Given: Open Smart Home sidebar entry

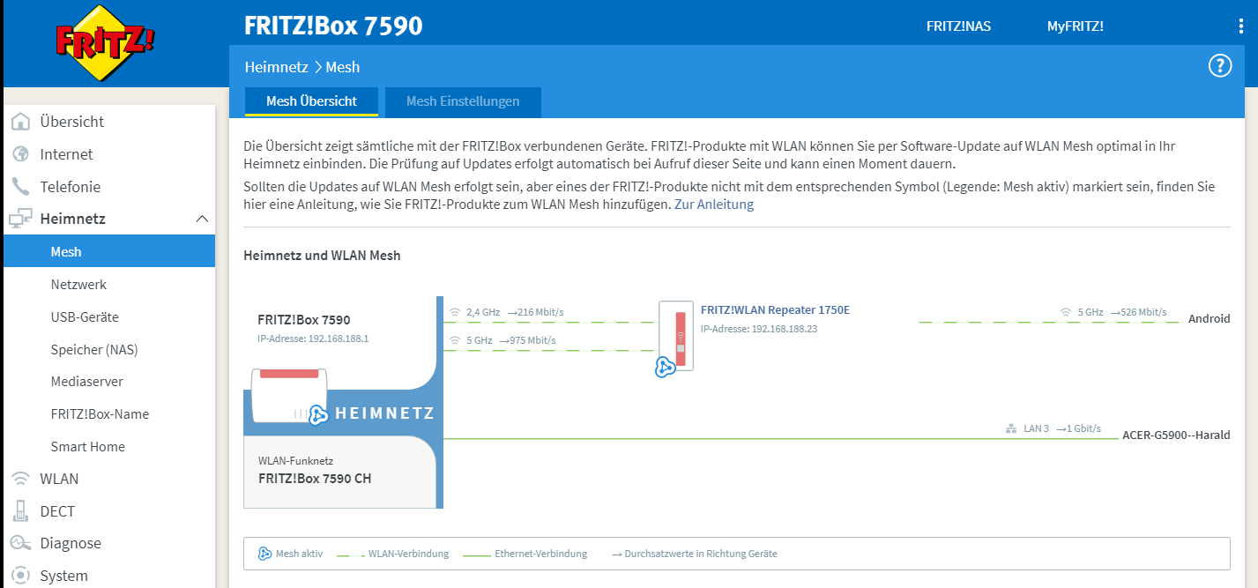Looking at the screenshot, I should [x=87, y=446].
